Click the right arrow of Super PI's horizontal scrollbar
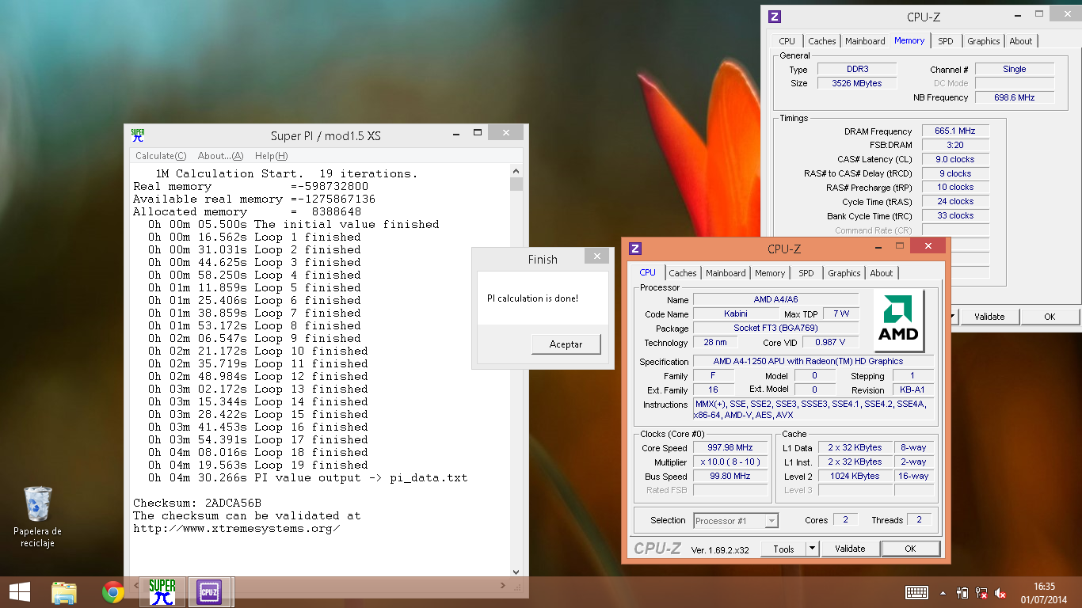The image size is (1082, 608). coord(504,584)
